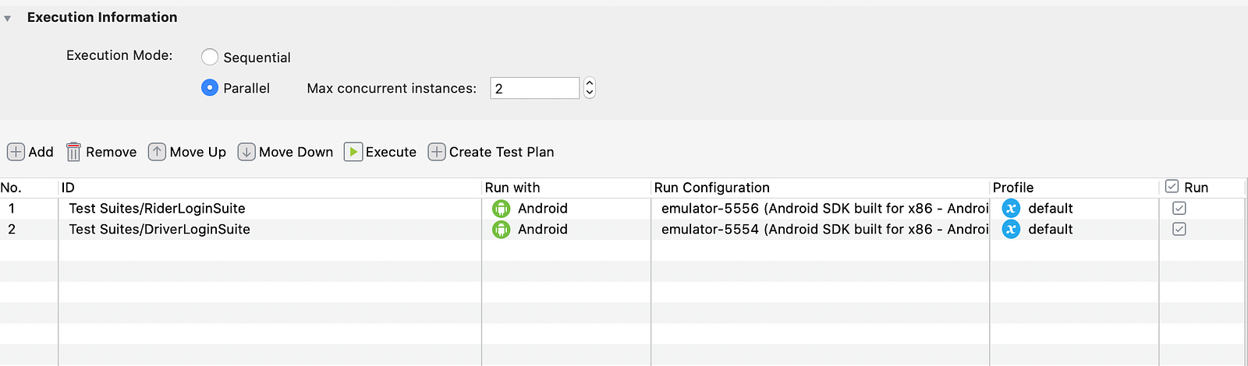This screenshot has height=366, width=1248.
Task: Click emulator-5554 run configuration cell
Action: [x=819, y=230]
